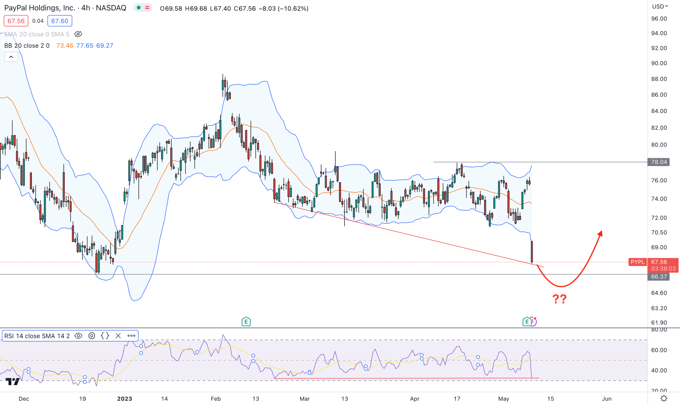Click the 03:38:03 bar countdown label
The width and height of the screenshot is (680, 404).
663,269
